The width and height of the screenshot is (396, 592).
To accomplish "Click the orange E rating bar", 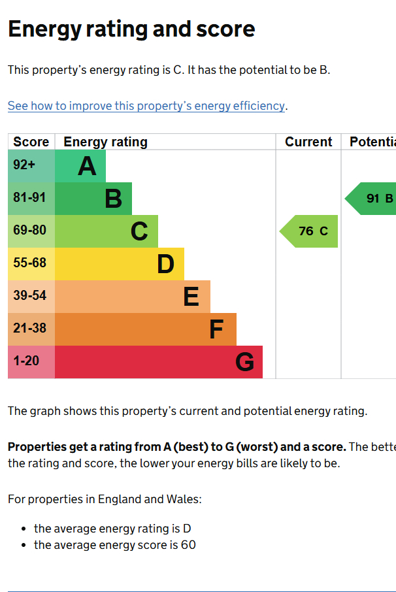I will (x=133, y=297).
